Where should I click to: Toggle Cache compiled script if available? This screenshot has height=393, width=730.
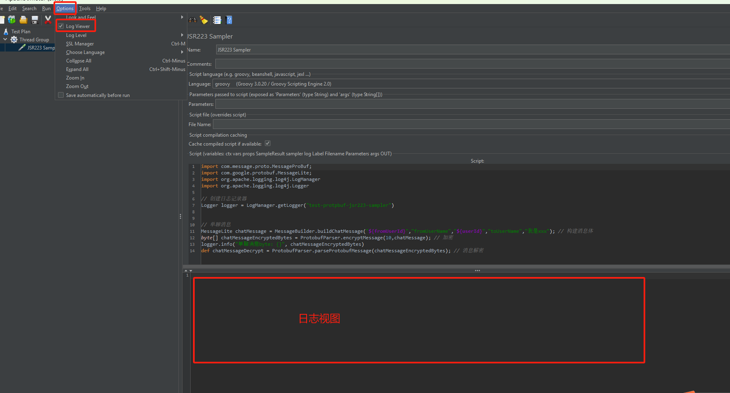point(268,143)
